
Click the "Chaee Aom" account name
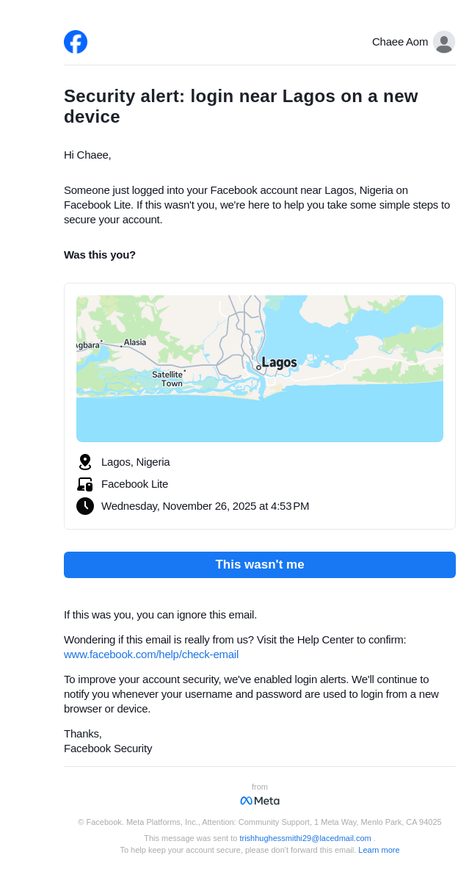400,42
